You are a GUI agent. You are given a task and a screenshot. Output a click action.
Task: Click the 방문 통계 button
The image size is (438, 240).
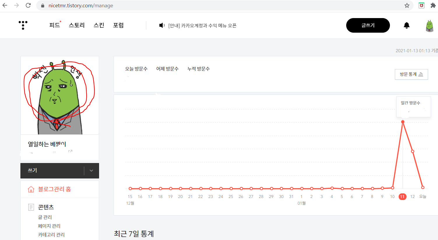411,74
